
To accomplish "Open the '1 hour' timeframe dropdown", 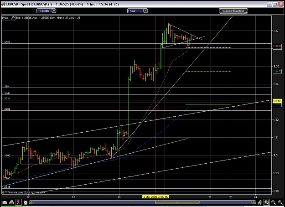I will click(137, 11).
